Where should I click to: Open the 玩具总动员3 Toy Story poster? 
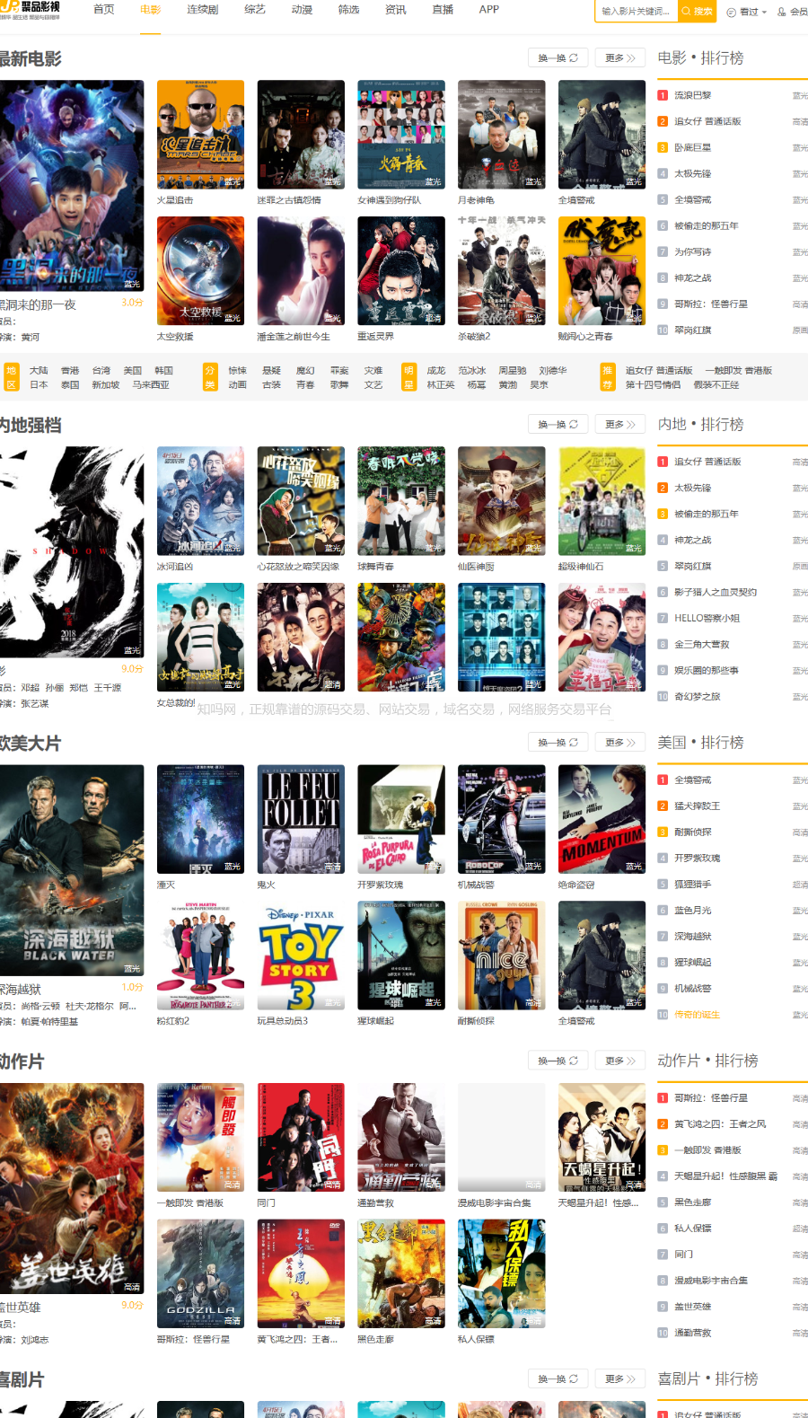[x=301, y=956]
